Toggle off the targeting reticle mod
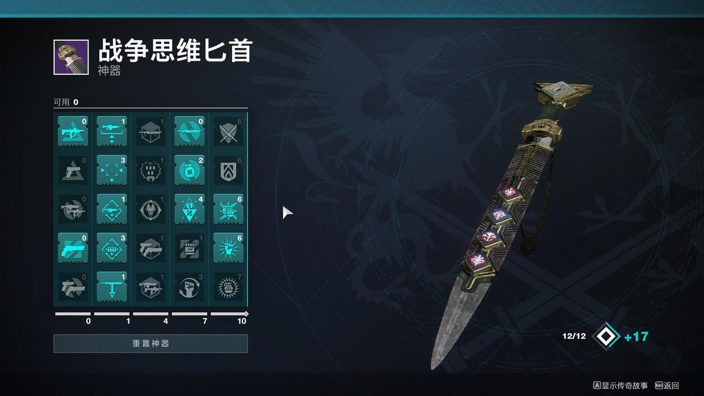Image resolution: width=704 pixels, height=396 pixels. coord(112,170)
